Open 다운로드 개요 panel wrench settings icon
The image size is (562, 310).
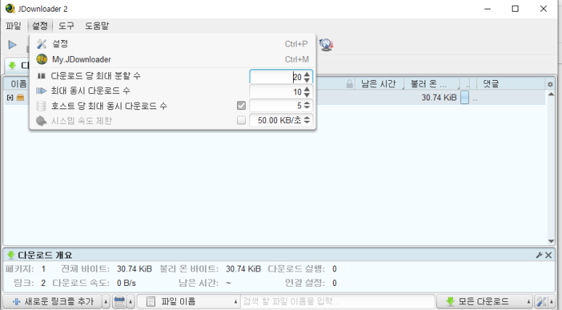coord(539,255)
